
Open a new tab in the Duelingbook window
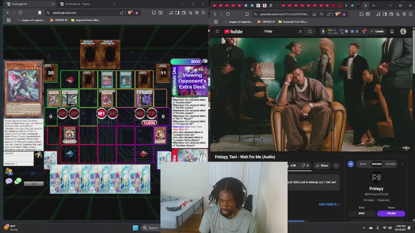(x=114, y=4)
